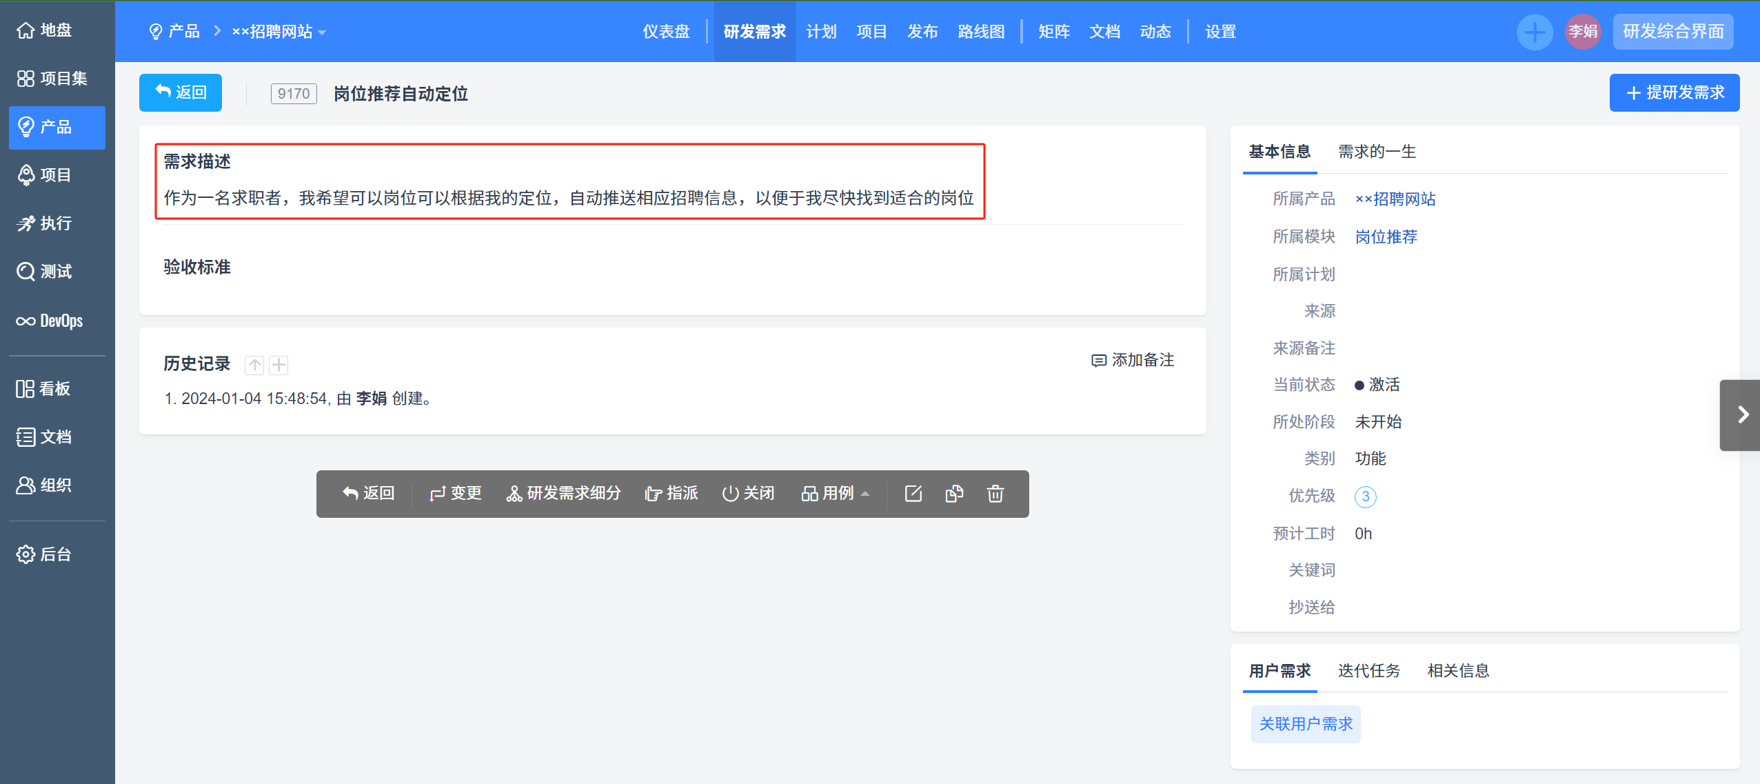
Task: Select the edit icon in bottom toolbar
Action: 912,493
